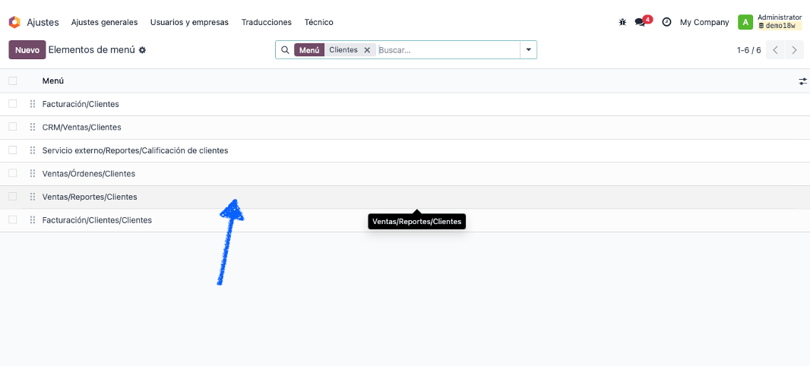Open the conversations chat icon
Screen dimensions: 810x366
pos(640,22)
